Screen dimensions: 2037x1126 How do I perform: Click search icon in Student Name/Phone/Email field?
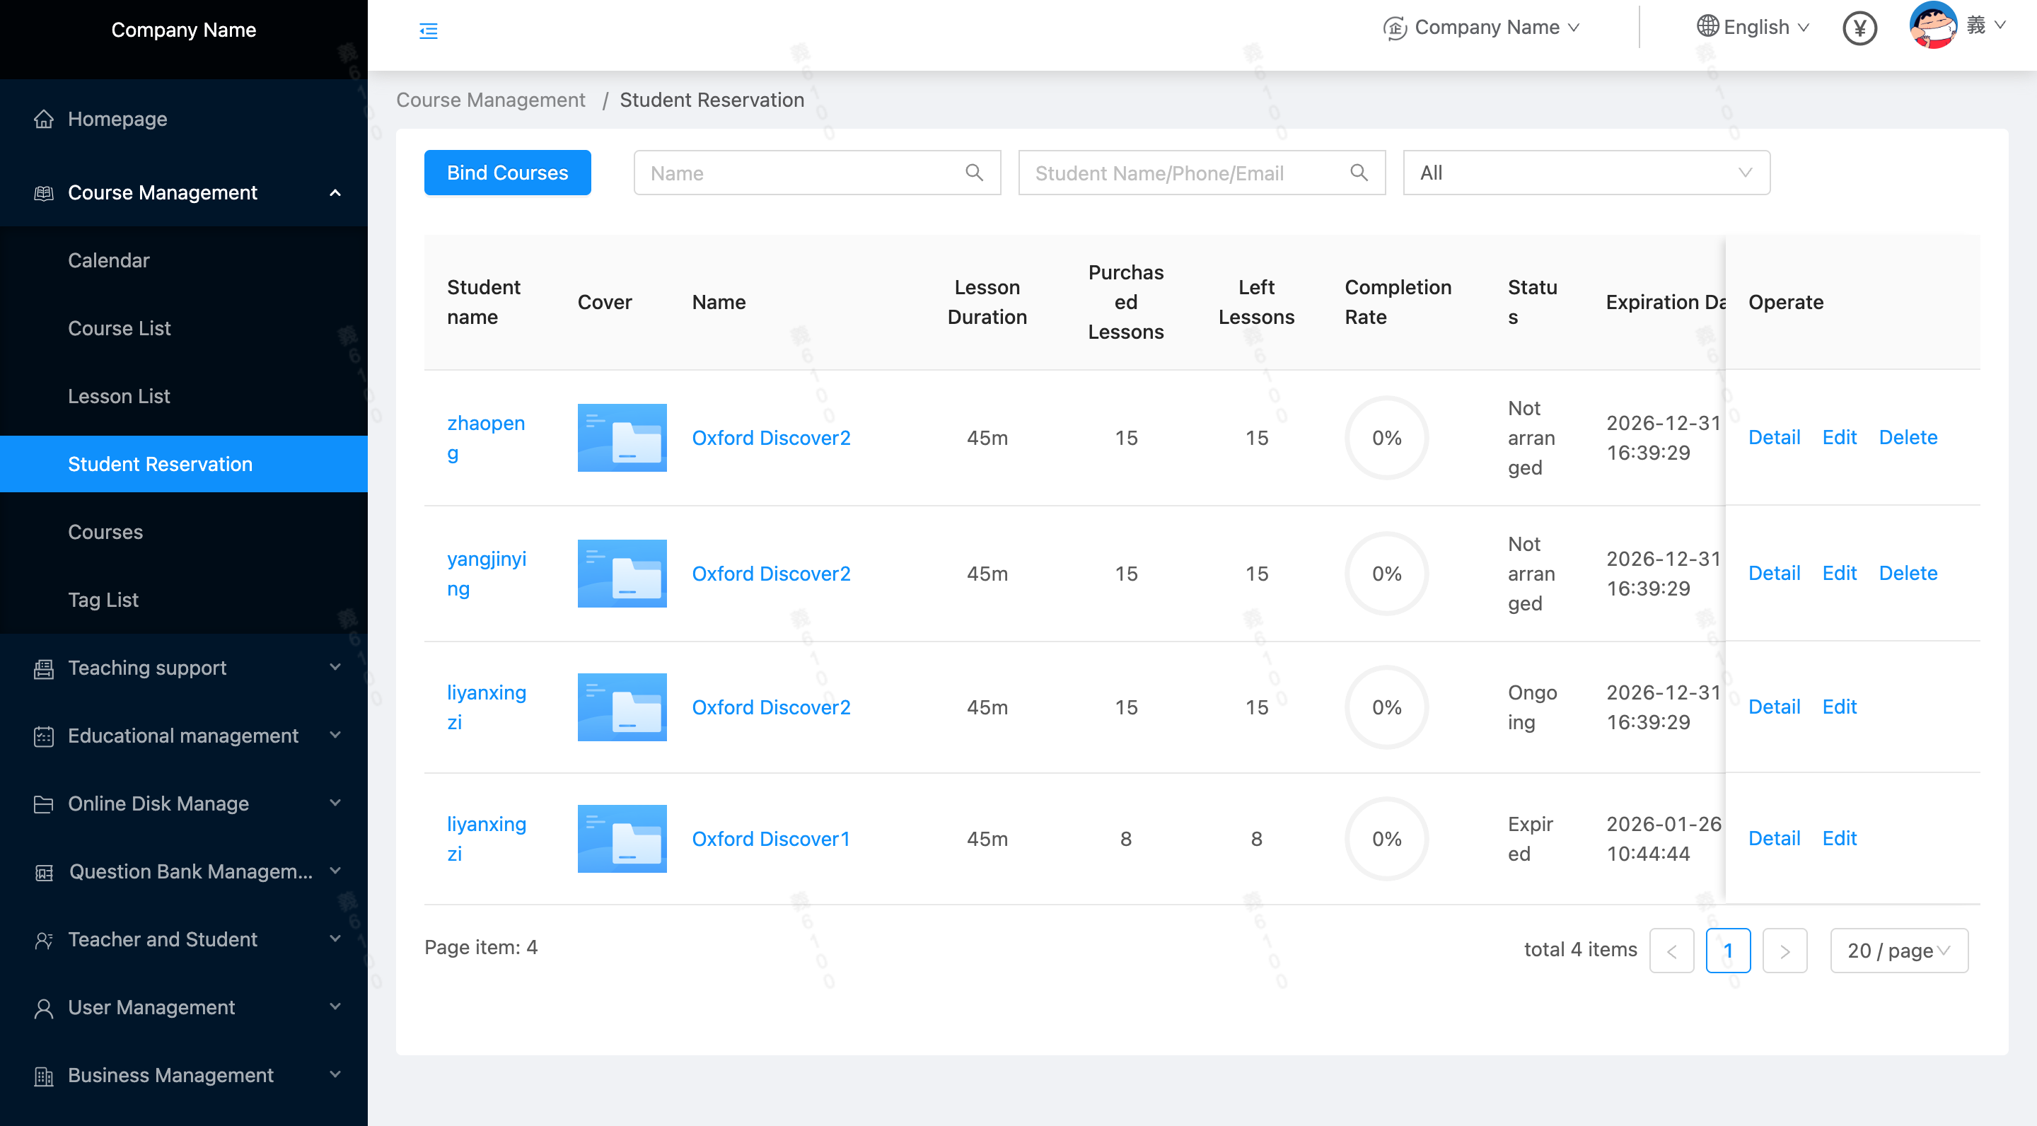[x=1359, y=173]
